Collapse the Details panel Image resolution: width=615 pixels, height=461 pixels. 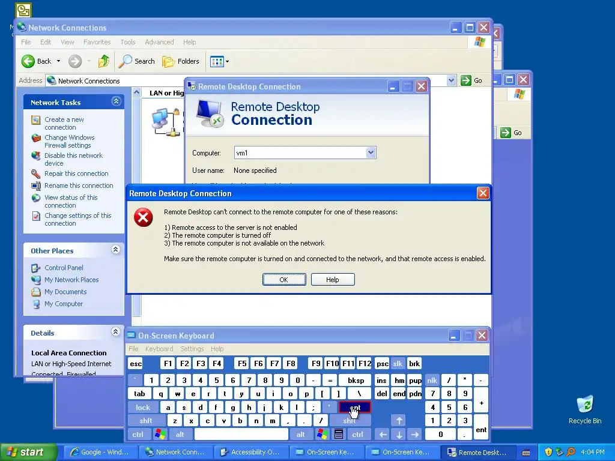116,332
